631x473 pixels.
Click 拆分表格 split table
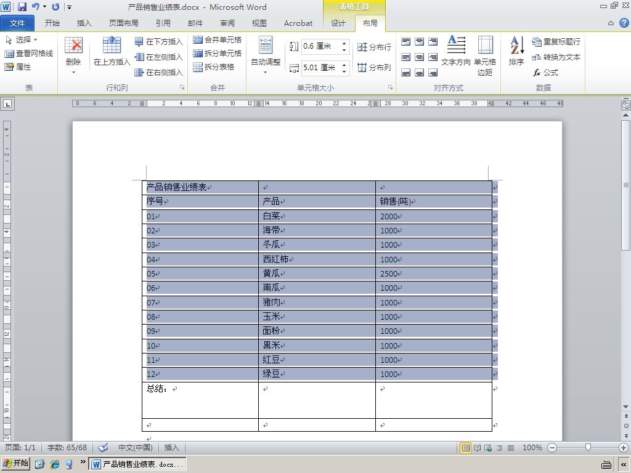click(x=214, y=67)
